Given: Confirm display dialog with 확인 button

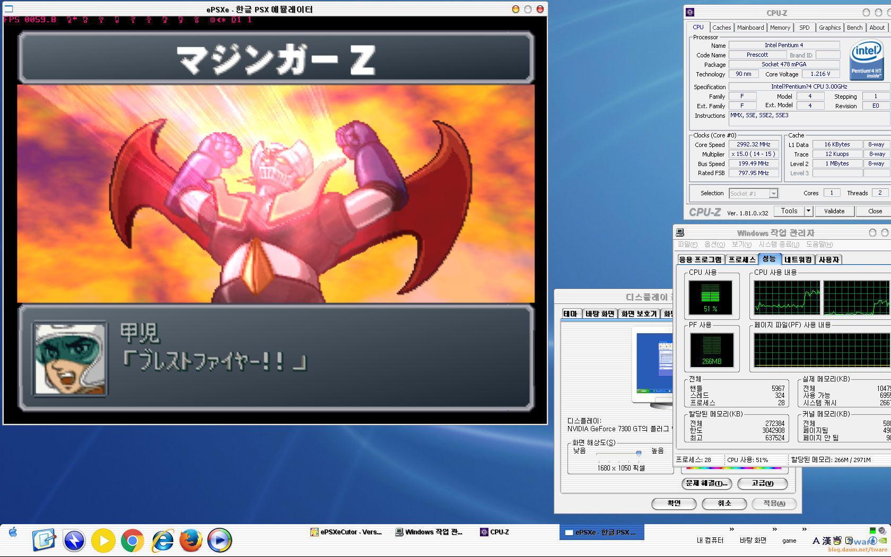Looking at the screenshot, I should [674, 503].
